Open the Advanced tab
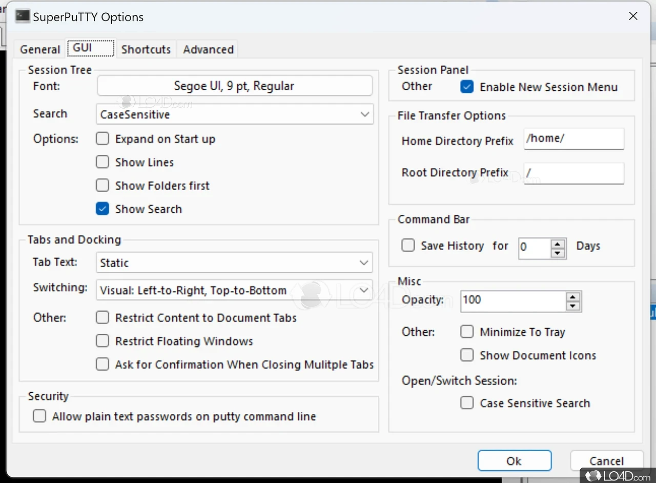This screenshot has width=656, height=483. coord(208,49)
